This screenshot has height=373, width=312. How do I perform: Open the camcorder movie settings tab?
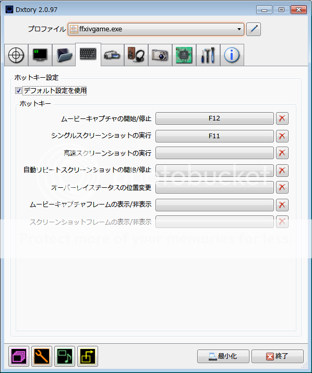click(x=112, y=55)
